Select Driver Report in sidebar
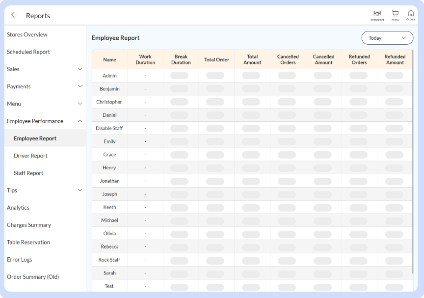The image size is (424, 298). (x=30, y=156)
